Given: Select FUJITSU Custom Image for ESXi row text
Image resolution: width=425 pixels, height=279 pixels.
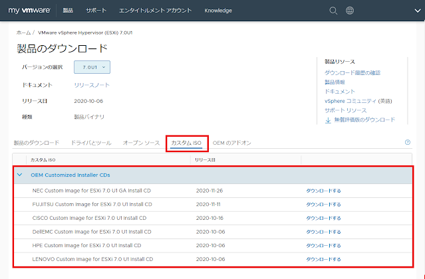Looking at the screenshot, I should click(92, 205).
